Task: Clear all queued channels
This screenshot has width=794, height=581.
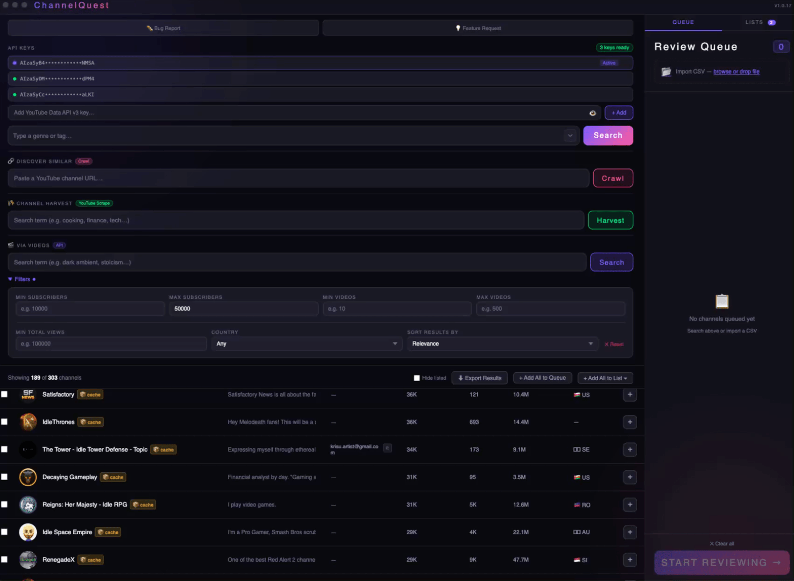Action: [722, 544]
